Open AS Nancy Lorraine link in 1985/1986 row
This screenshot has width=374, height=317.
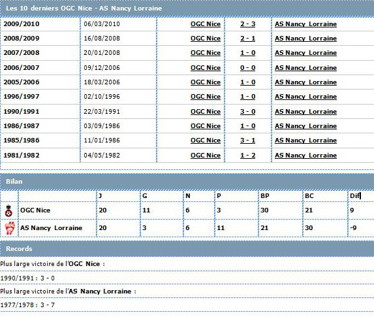tap(305, 141)
